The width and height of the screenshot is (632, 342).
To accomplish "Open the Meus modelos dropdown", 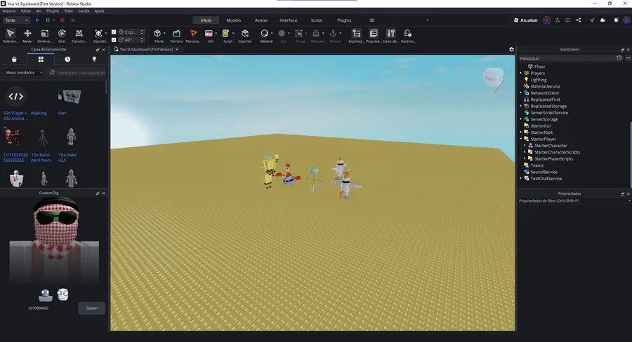I will (24, 72).
